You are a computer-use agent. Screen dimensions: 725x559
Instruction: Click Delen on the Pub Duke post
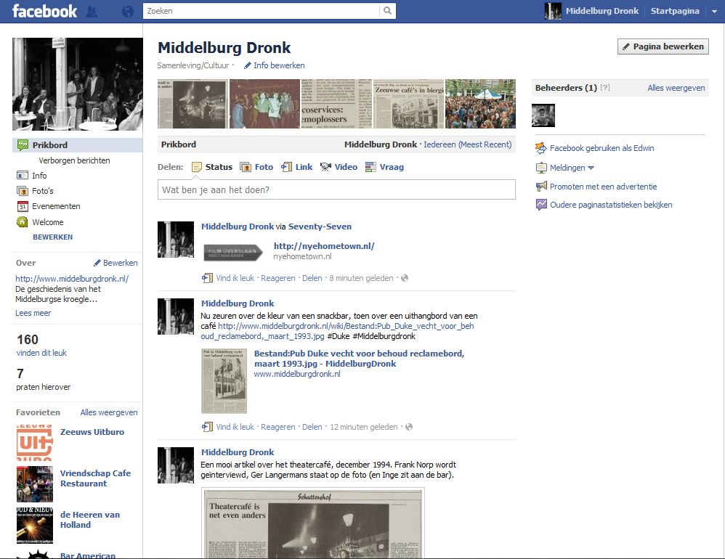pyautogui.click(x=312, y=427)
